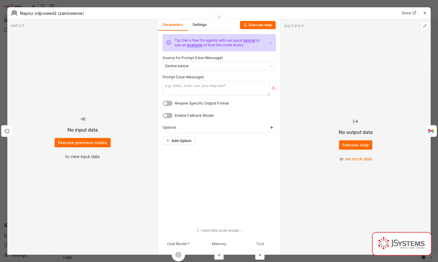
Task: Click the orange Execute previous nodes button
Action: tap(83, 143)
